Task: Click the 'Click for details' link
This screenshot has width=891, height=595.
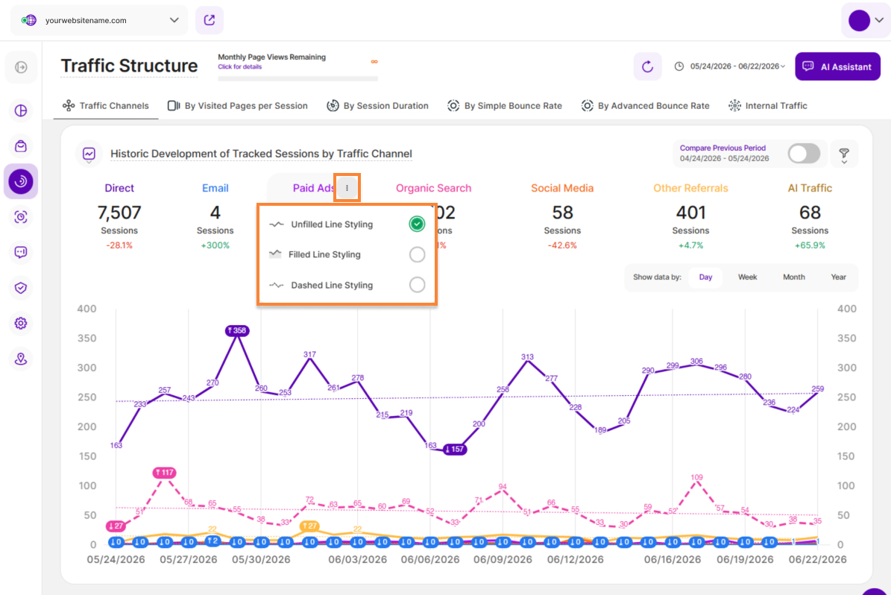Action: 240,67
